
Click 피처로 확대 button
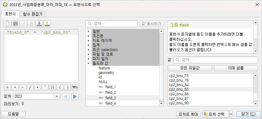[188, 114]
